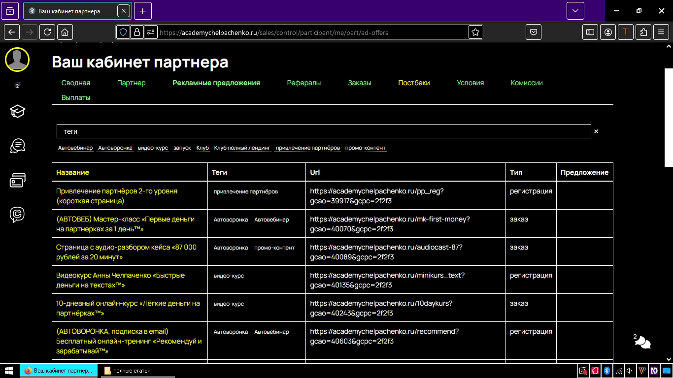
Task: Open 'Быстрые деньги на текстах' videocourse offer
Action: (x=121, y=280)
